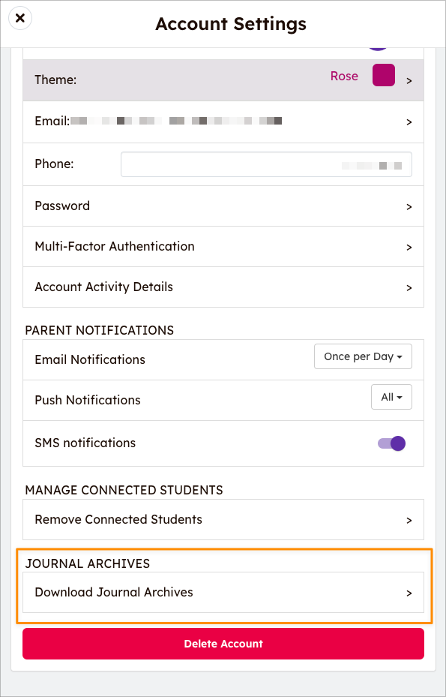Click the Delete Account button

click(223, 644)
